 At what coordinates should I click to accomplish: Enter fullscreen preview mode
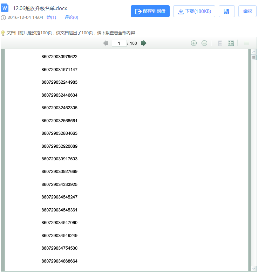tap(246, 43)
